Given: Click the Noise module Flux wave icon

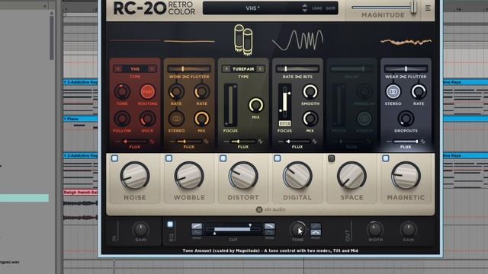Looking at the screenshot, I should pyautogui.click(x=152, y=142).
